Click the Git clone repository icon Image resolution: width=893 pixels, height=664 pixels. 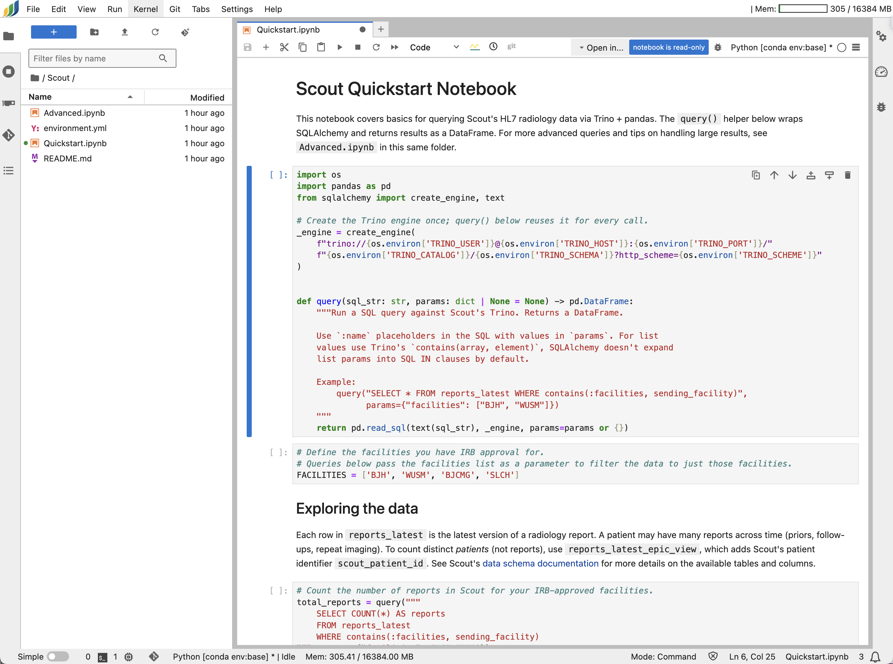[185, 32]
